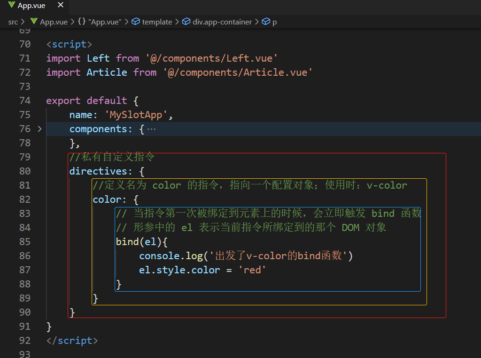Click the closing brace on line 91
Viewport: 481px width, 358px height.
49,326
